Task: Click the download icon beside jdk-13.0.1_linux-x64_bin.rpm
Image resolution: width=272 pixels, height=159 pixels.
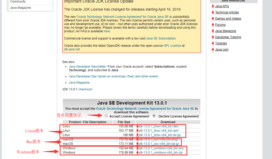Action: [x=137, y=131]
